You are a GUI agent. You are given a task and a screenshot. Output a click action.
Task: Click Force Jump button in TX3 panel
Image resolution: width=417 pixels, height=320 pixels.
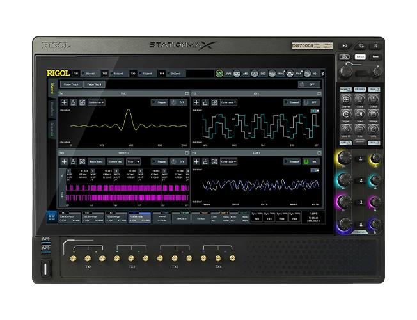pyautogui.click(x=97, y=161)
